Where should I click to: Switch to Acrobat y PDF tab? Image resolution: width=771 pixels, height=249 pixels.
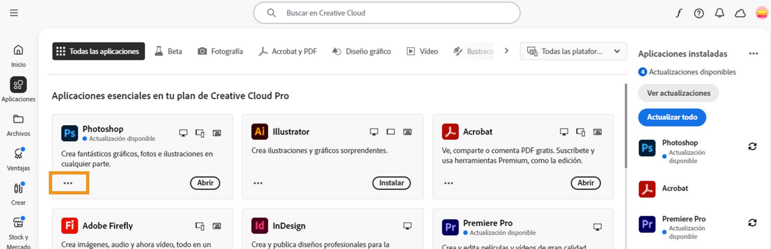[x=288, y=51]
